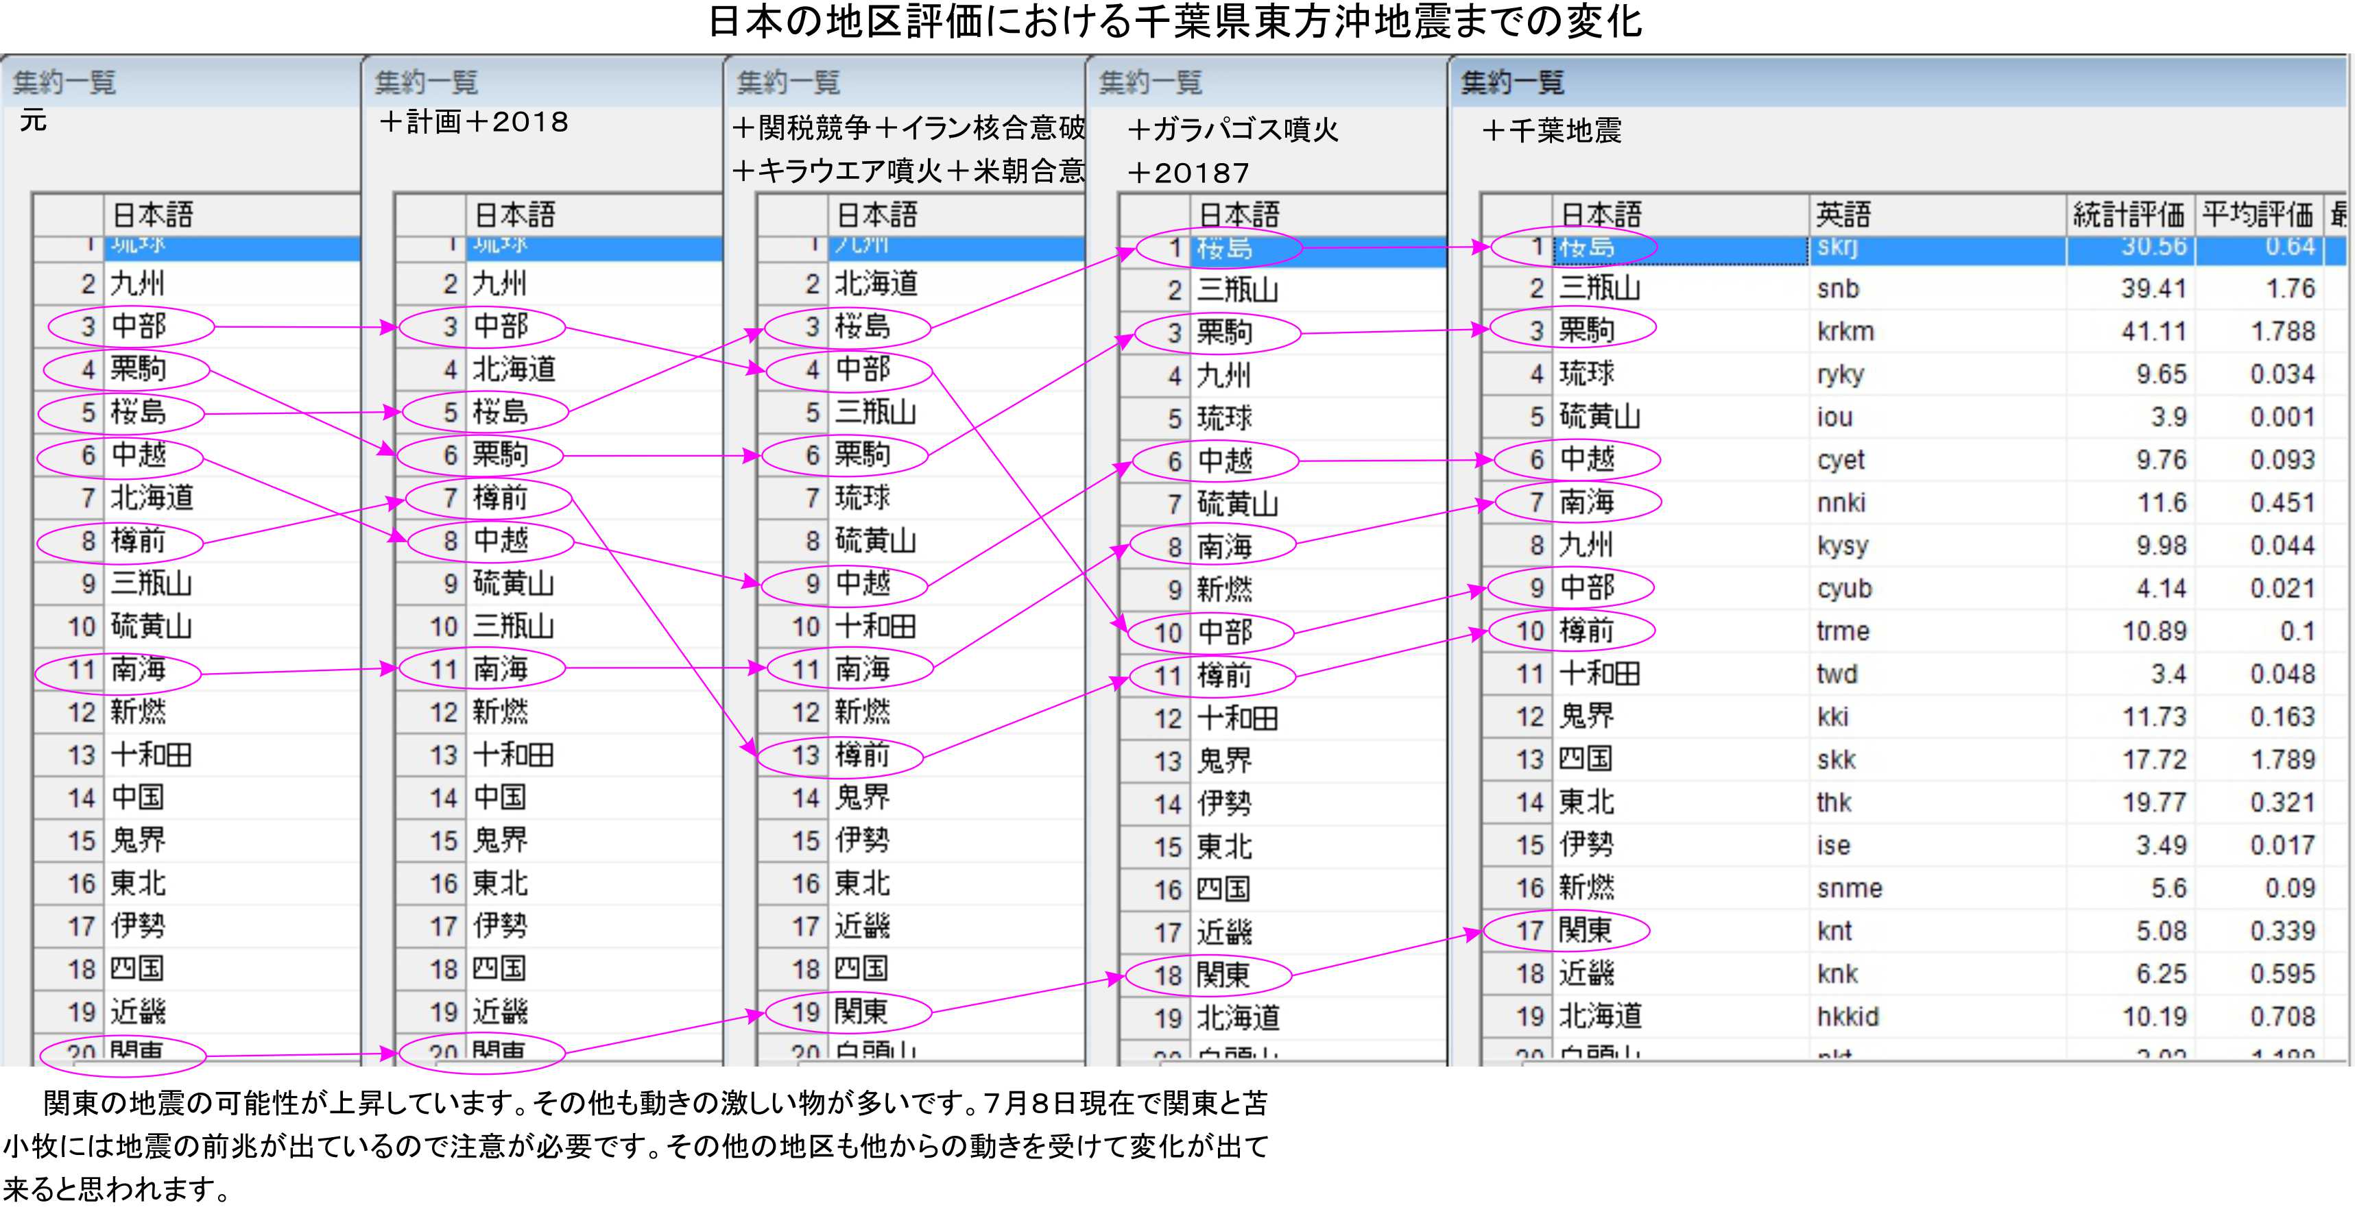Screen dimensions: 2355x1216
Task: Click 集約一覧 title of the 千葉地震 panel
Action: point(1511,83)
